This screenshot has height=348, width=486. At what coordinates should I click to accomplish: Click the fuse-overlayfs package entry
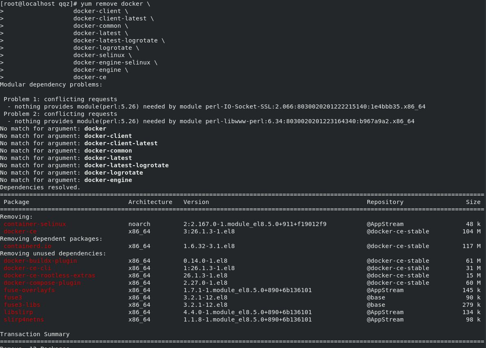[29, 290]
